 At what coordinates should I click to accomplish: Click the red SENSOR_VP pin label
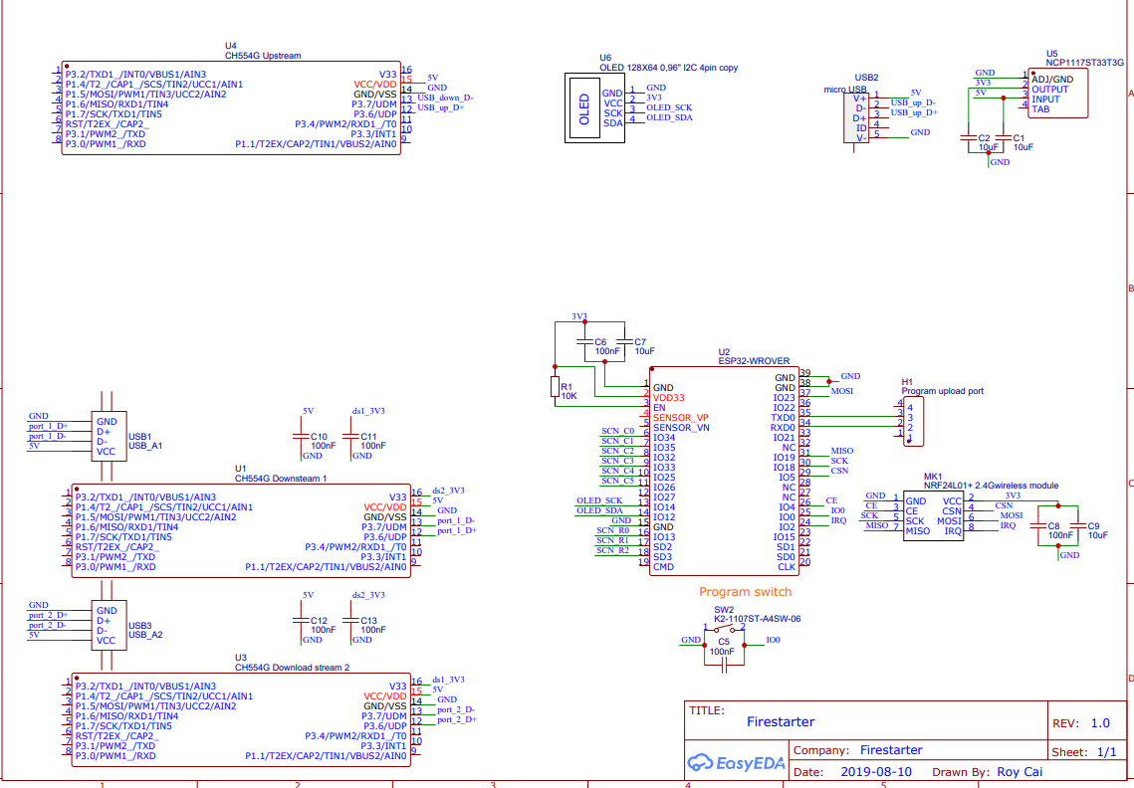pos(681,418)
